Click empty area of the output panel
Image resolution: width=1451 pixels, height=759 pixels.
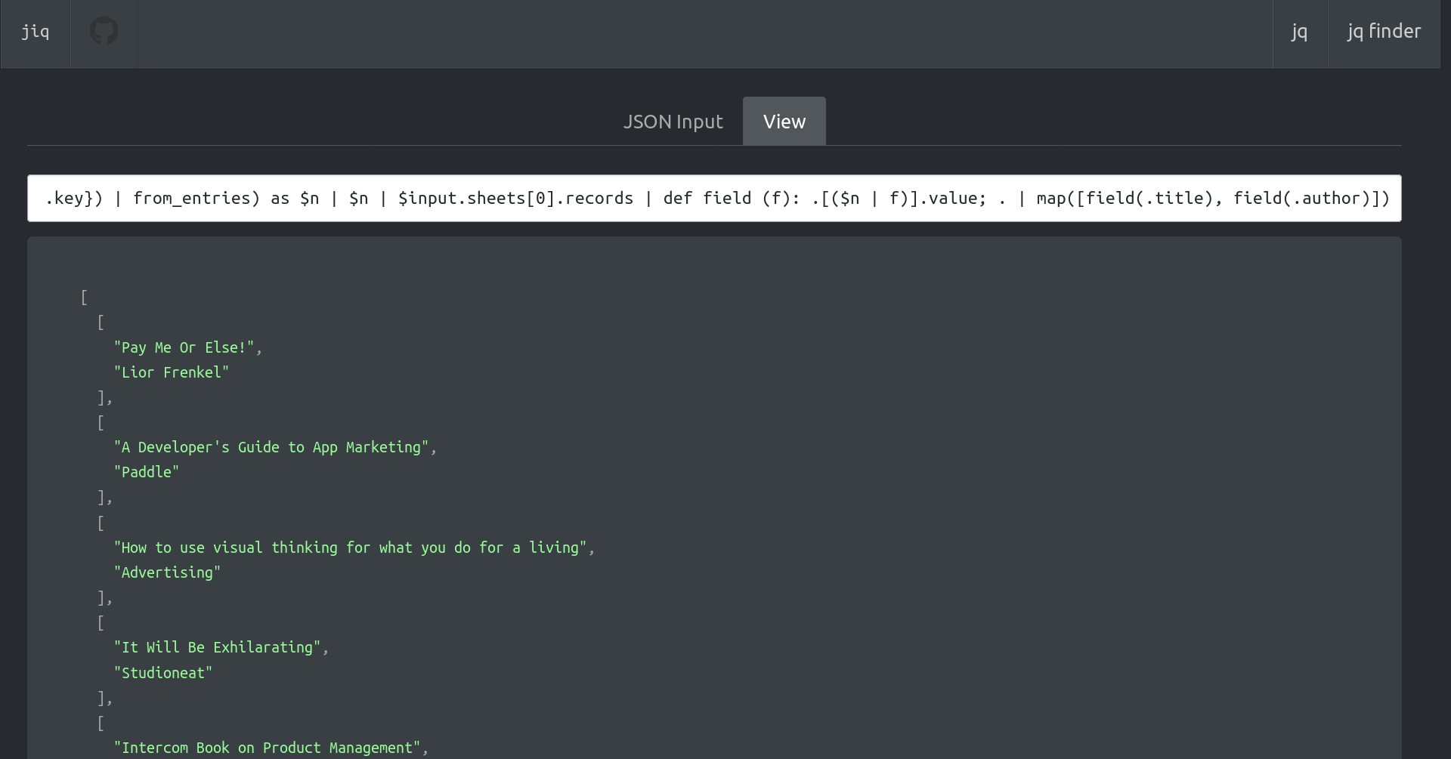[982, 491]
